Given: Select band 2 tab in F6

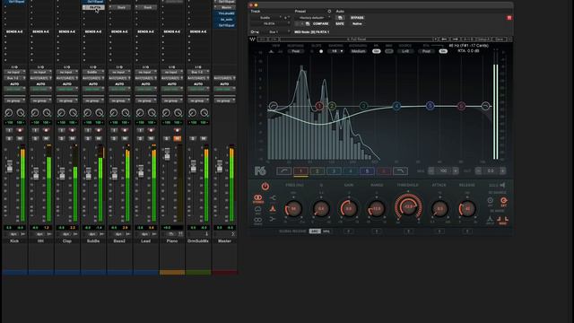Looking at the screenshot, I should coord(317,171).
